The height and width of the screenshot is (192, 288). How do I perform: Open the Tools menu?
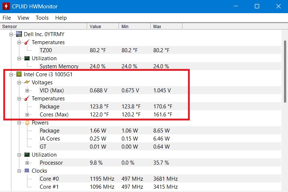tap(42, 18)
